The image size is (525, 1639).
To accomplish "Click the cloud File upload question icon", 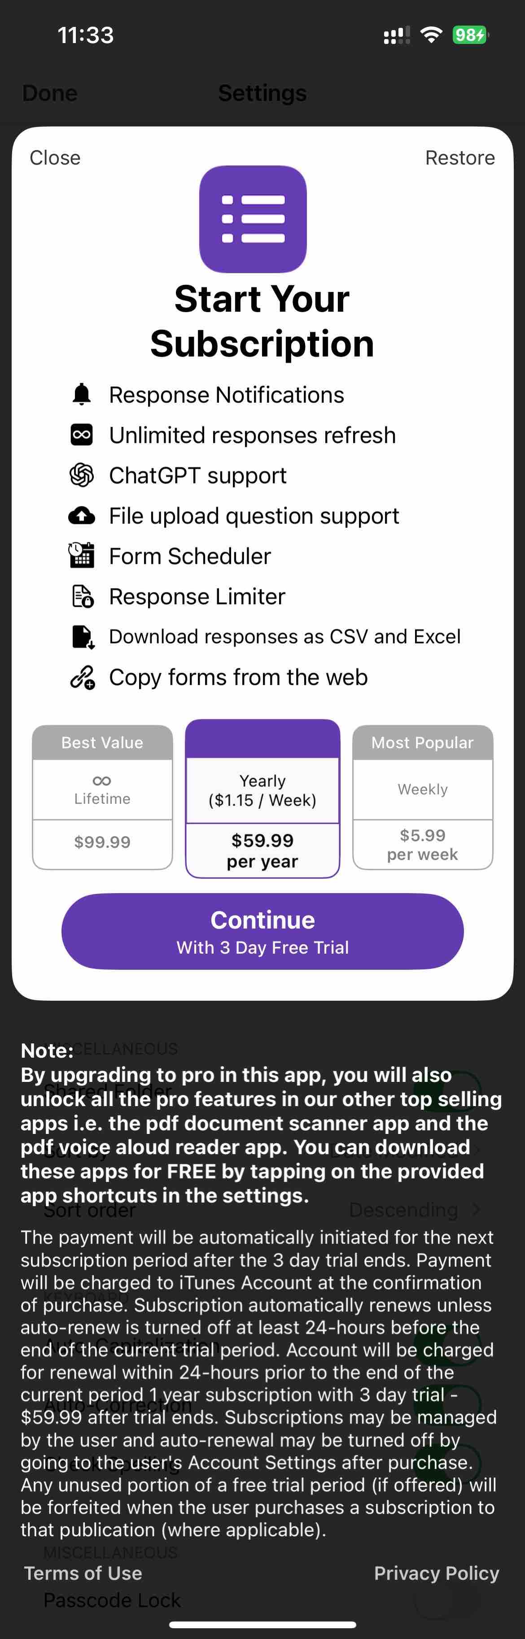I will tap(80, 515).
